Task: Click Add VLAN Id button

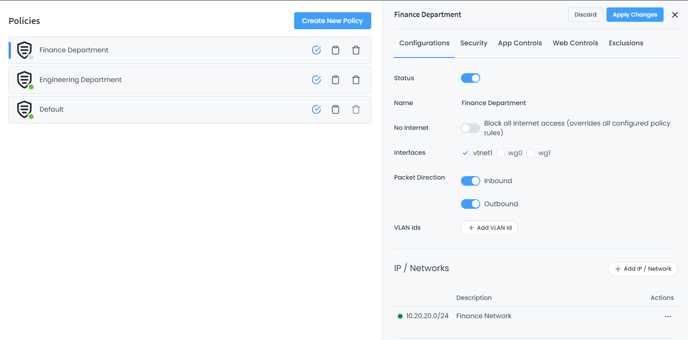Action: 489,228
